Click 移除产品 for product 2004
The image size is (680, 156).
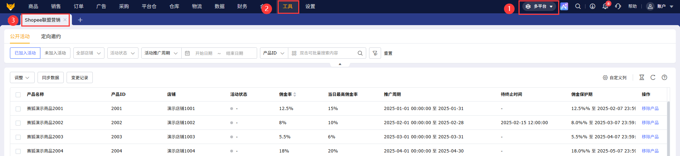pos(650,151)
